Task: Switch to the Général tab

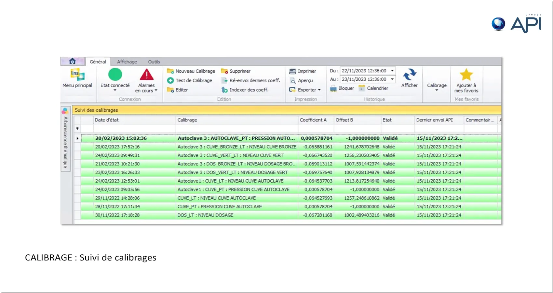Action: (98, 62)
